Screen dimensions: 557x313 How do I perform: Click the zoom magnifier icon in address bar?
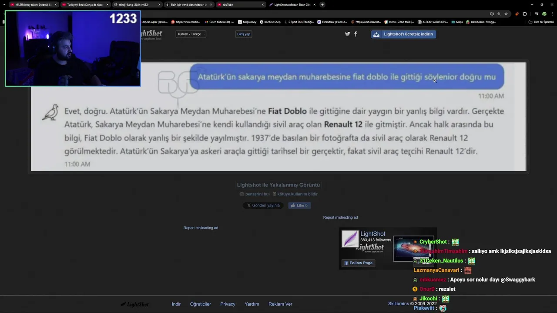point(499,14)
